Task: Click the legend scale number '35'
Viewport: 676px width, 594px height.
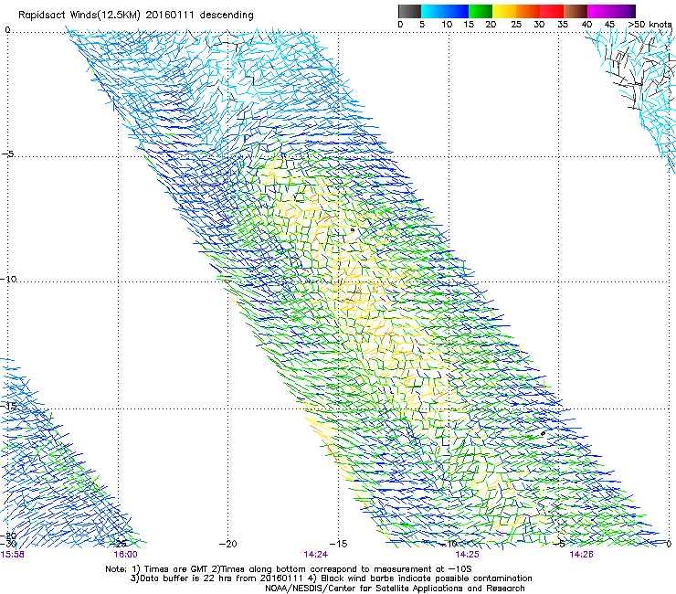Action: pyautogui.click(x=563, y=25)
